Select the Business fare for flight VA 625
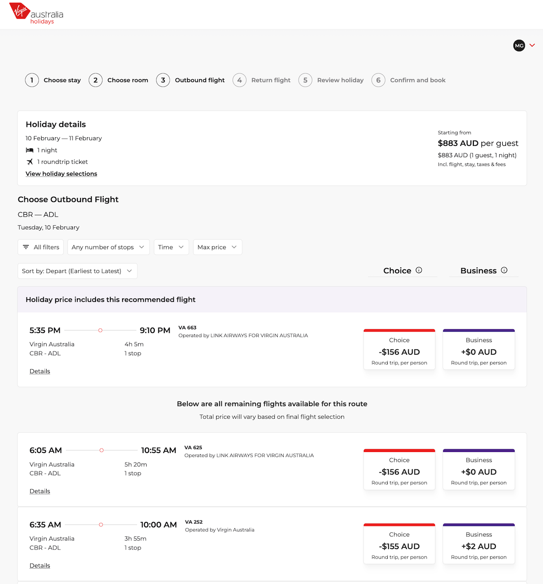This screenshot has height=584, width=543. point(478,469)
